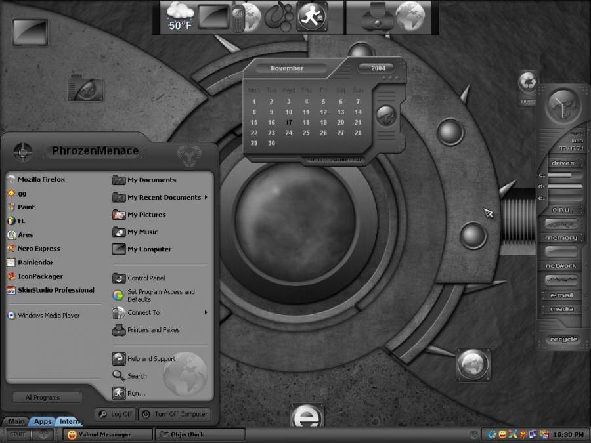
Task: Select the monitor desktop icon at top left
Action: coord(30,32)
